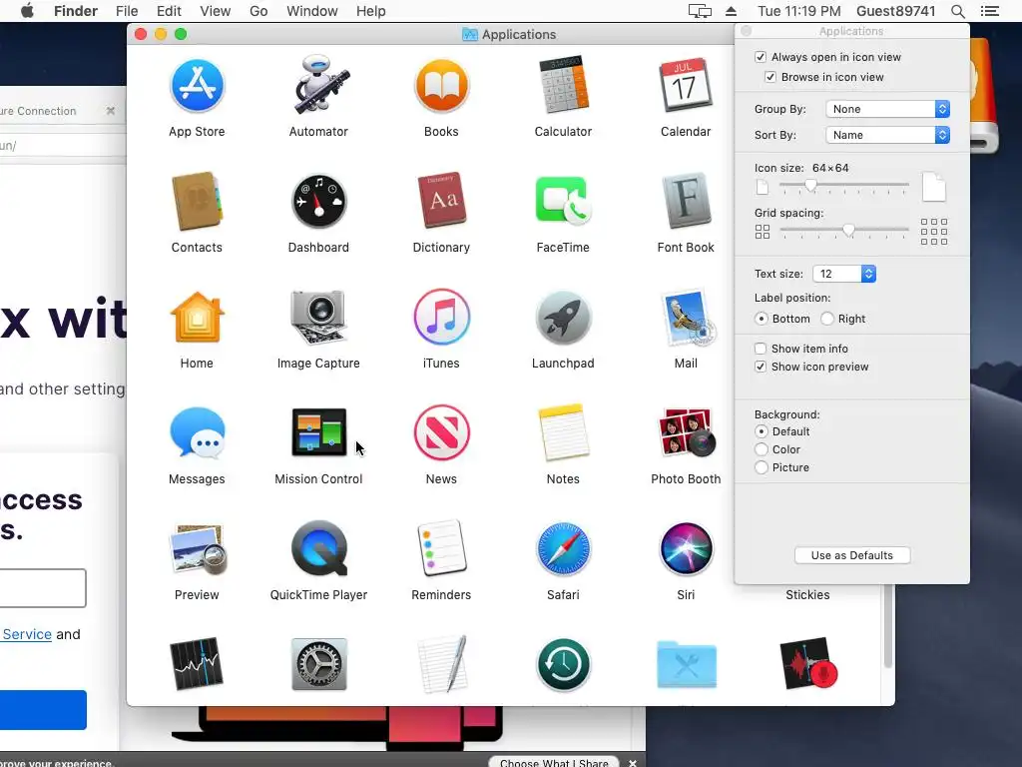Click the Calendar app icon
Viewport: 1022px width, 767px height.
coord(685,86)
